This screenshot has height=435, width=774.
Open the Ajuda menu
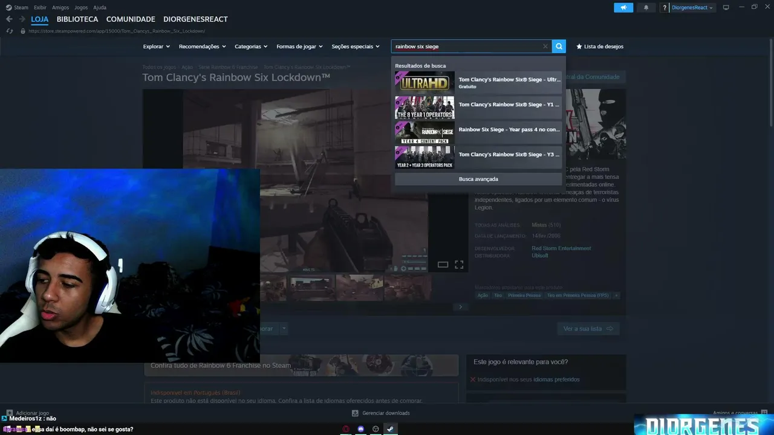click(100, 7)
